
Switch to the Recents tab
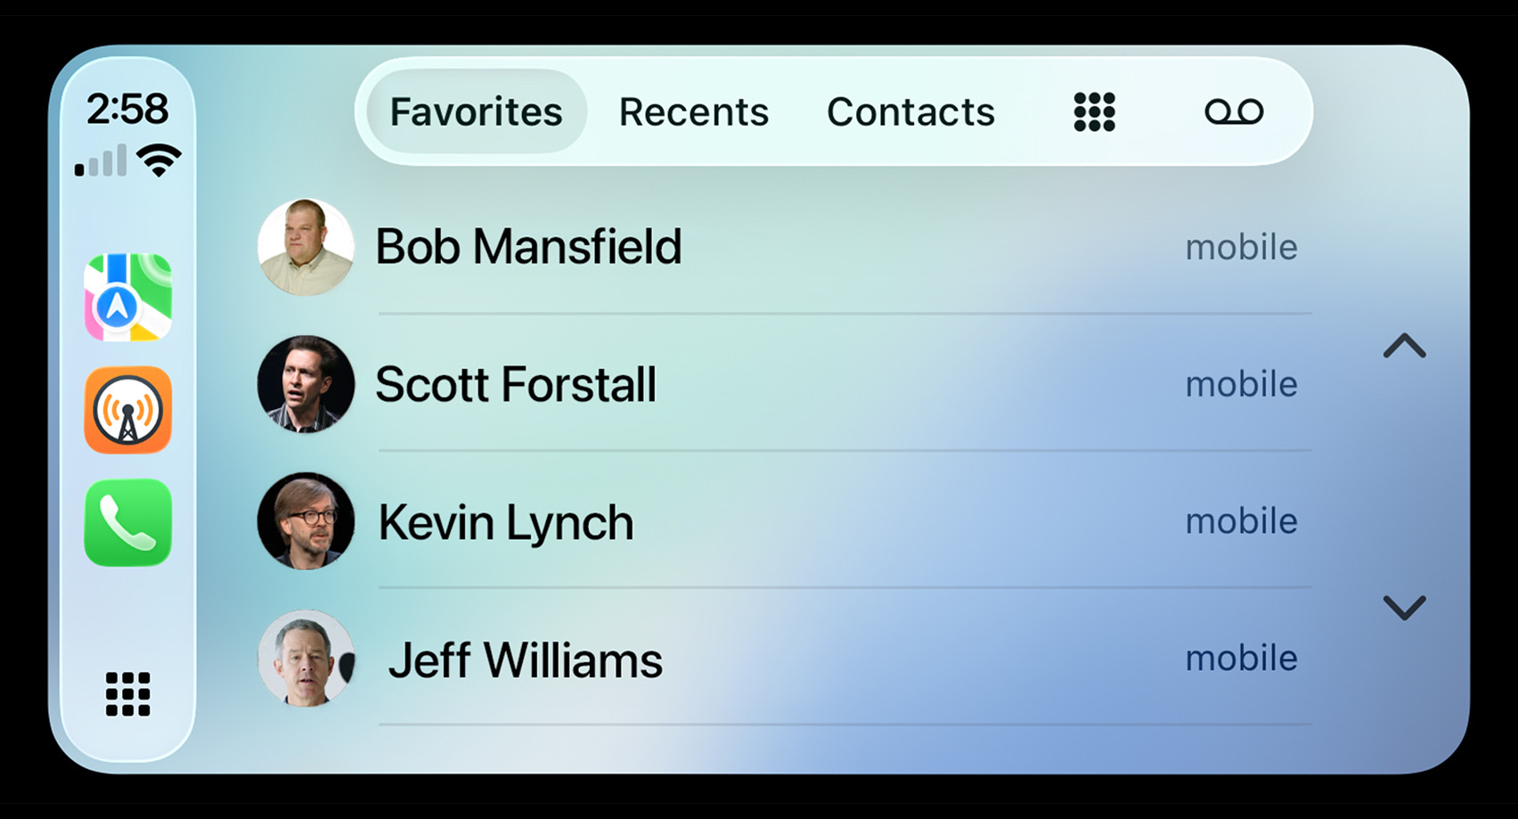[694, 112]
